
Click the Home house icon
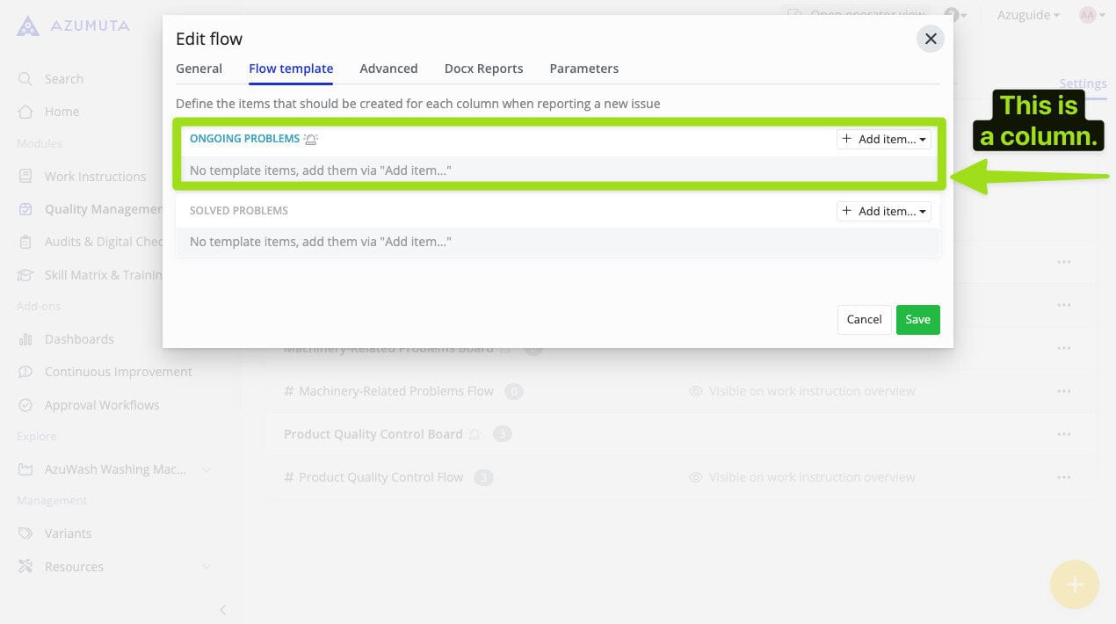point(25,112)
